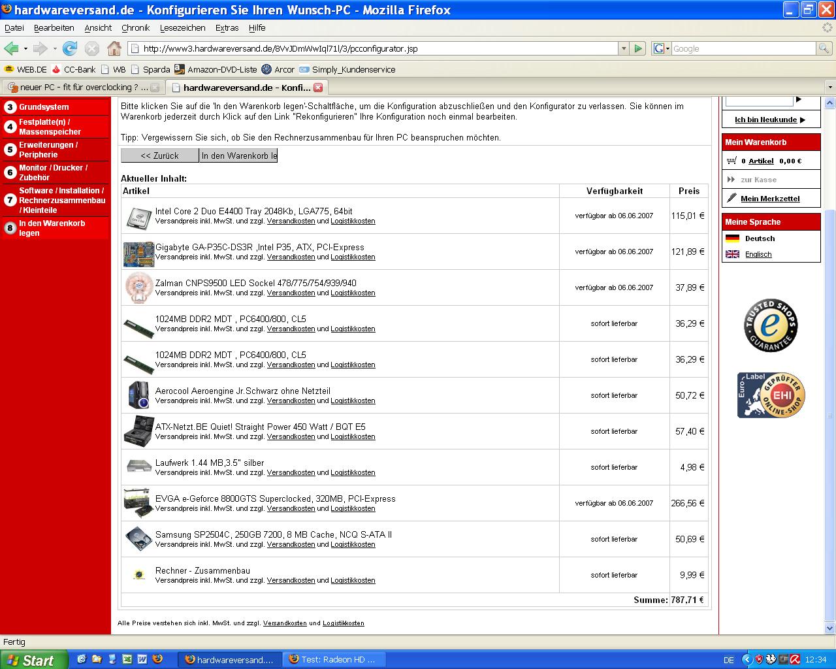This screenshot has height=669, width=836.
Task: Open Excel from the quick launch bar
Action: (127, 659)
